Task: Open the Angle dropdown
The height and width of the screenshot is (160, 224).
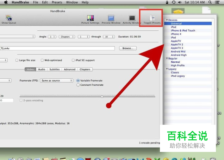Action: click(52, 37)
